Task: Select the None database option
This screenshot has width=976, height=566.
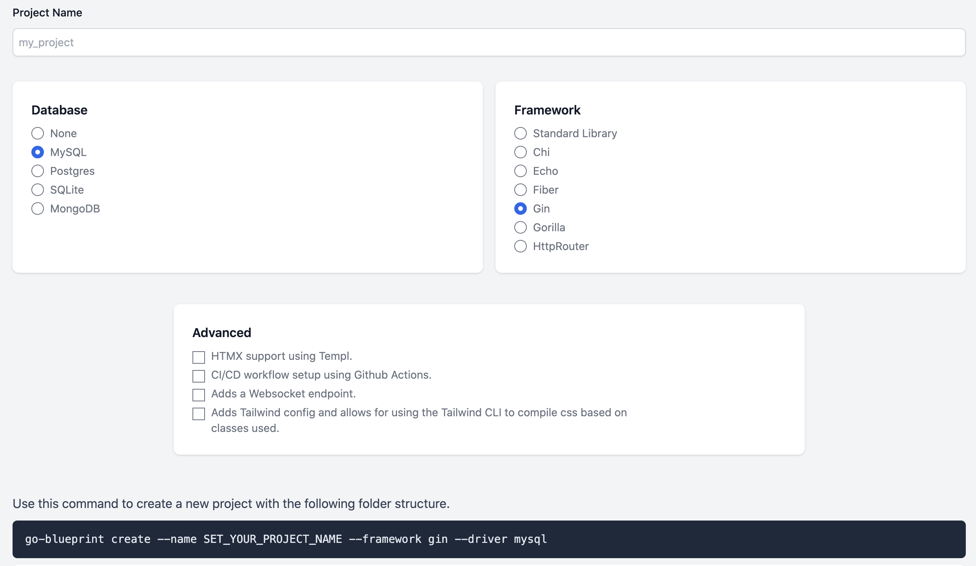Action: pyautogui.click(x=38, y=133)
